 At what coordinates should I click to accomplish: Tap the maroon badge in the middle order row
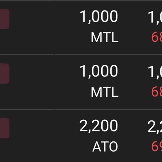(x=5, y=73)
